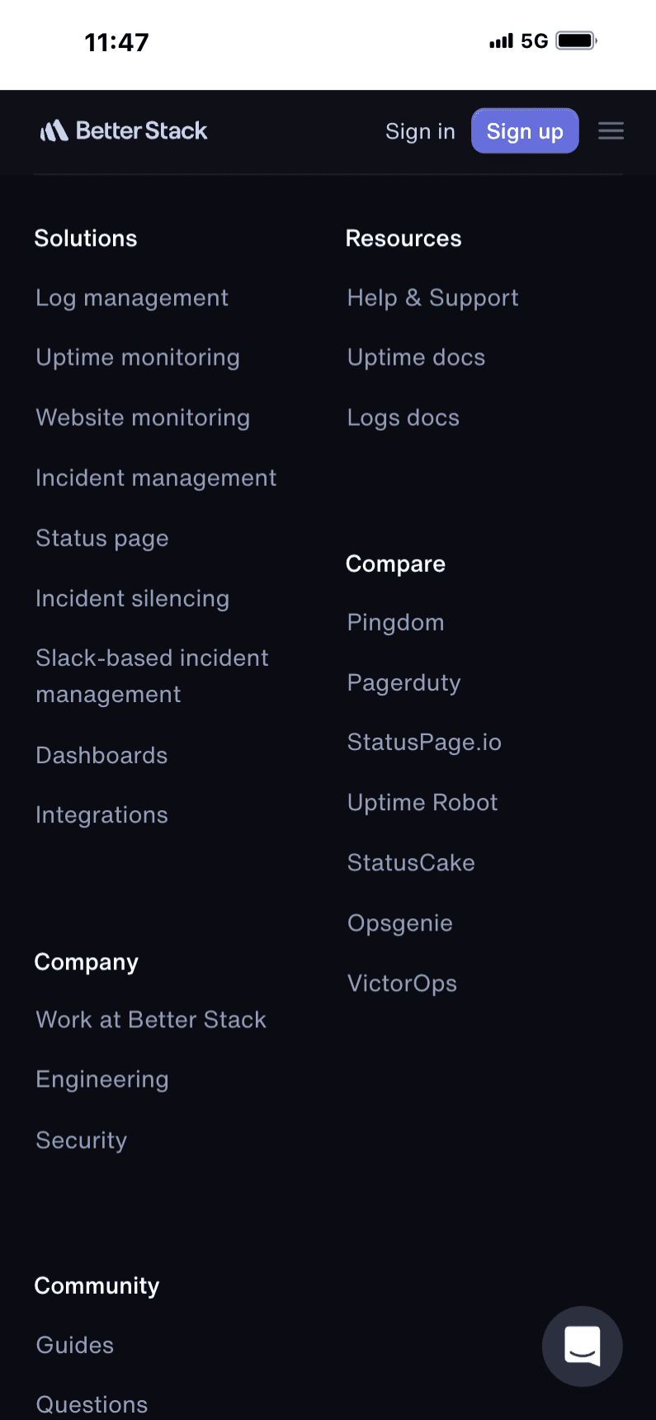Tap the Better Stack logo
The image size is (656, 1420).
click(124, 131)
